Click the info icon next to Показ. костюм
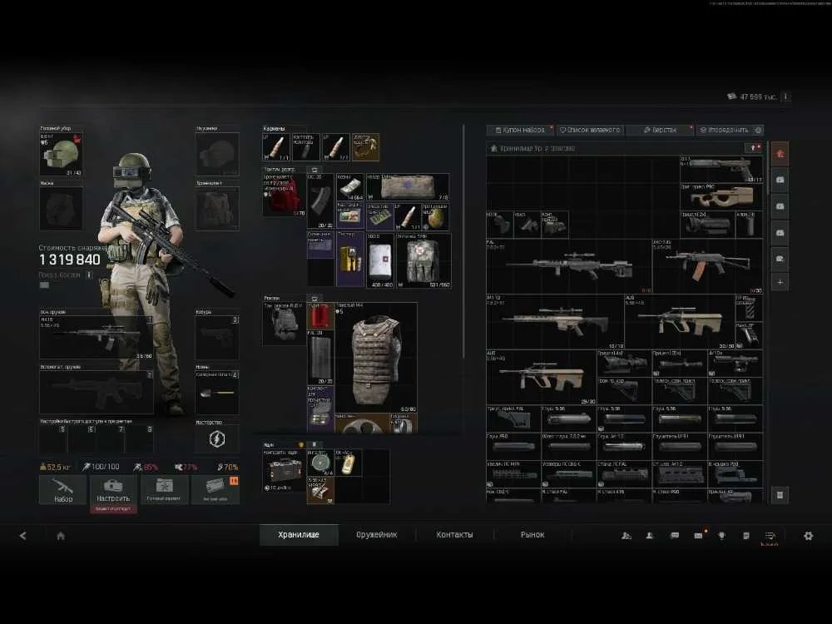This screenshot has height=624, width=832. pos(89,275)
